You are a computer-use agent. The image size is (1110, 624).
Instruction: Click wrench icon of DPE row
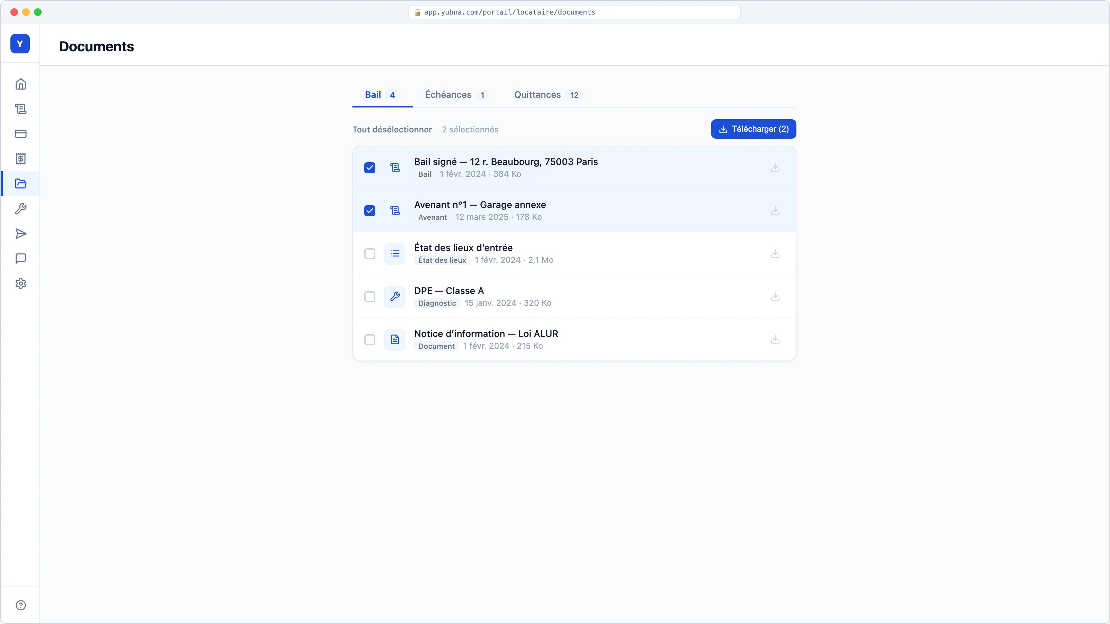pos(395,297)
